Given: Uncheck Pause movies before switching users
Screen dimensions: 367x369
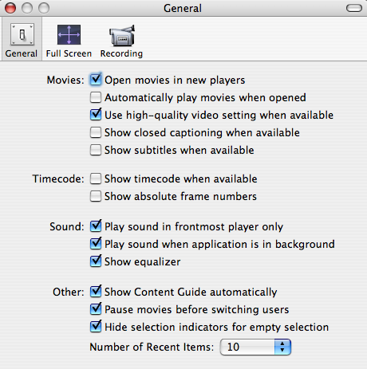Looking at the screenshot, I should [96, 309].
